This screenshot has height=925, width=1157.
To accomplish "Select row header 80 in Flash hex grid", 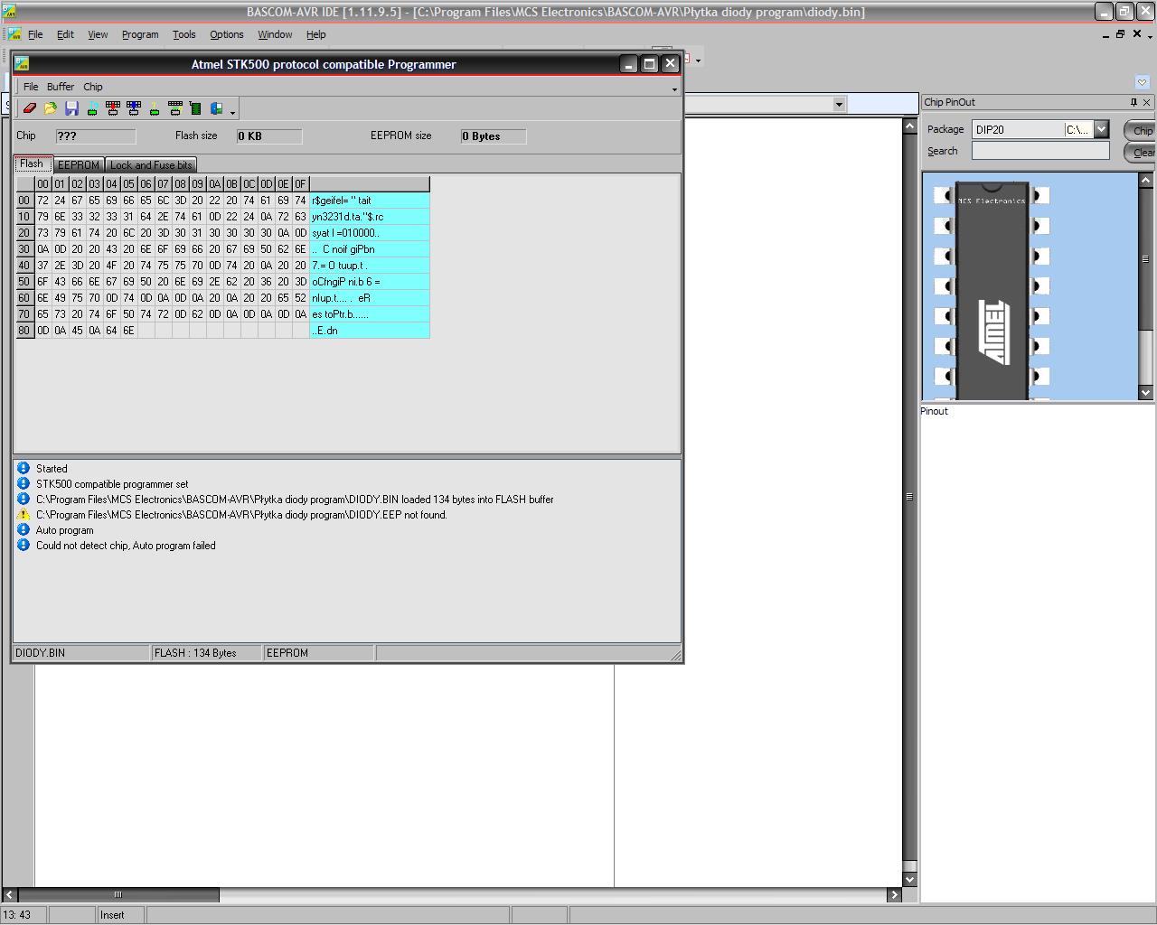I will click(24, 331).
